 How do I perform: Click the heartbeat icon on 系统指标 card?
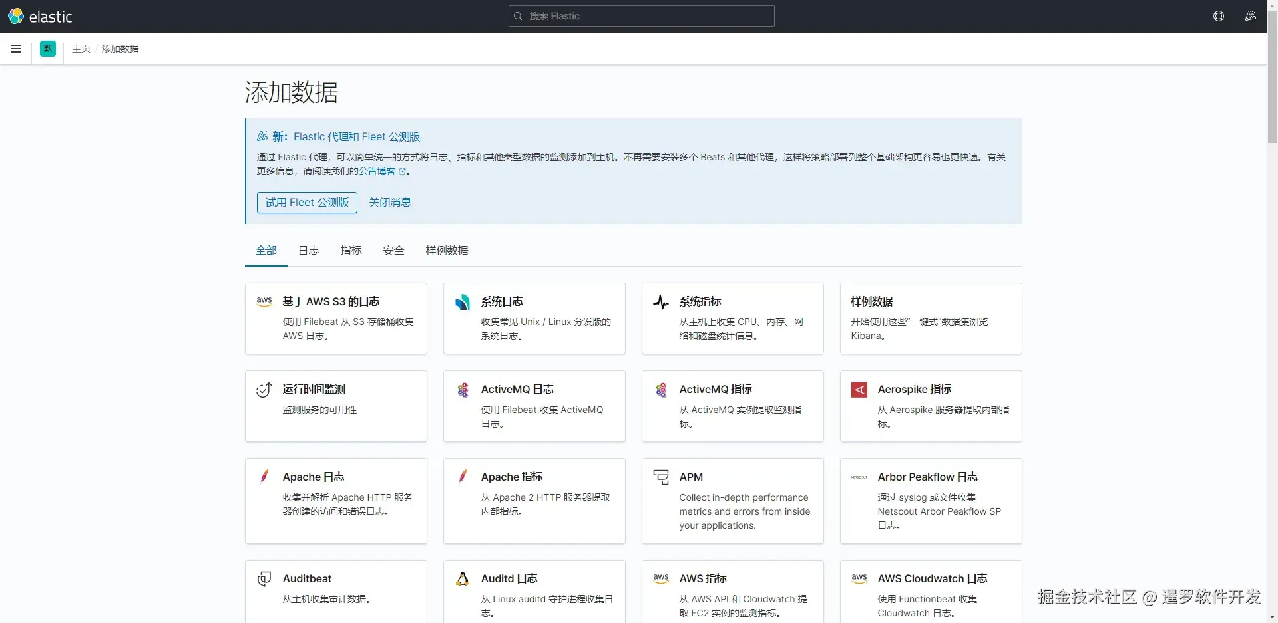tap(661, 302)
